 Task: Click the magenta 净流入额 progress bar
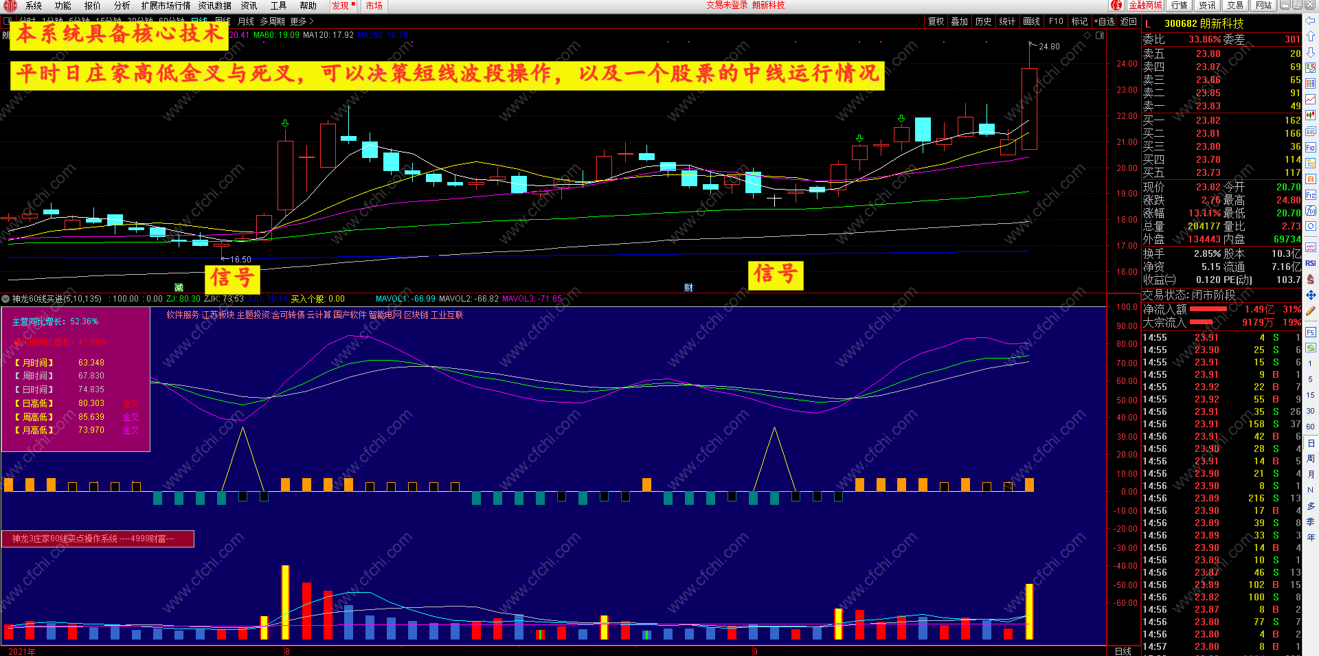[x=1208, y=309]
